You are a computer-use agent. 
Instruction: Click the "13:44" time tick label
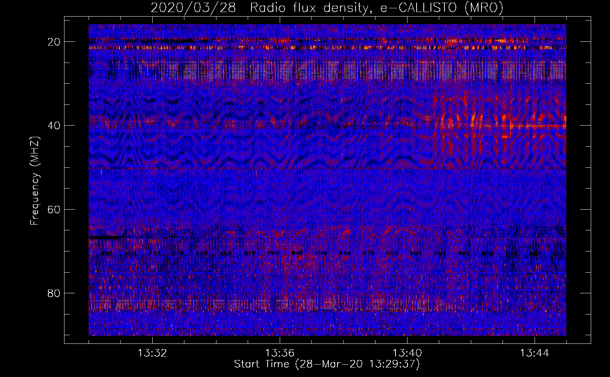click(x=535, y=353)
